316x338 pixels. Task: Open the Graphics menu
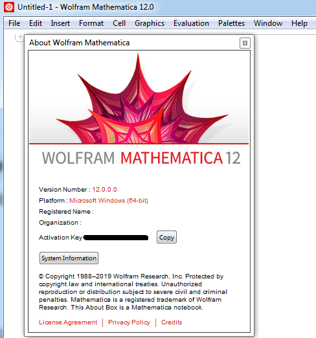(150, 23)
